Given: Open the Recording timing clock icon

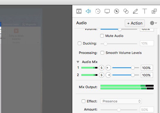Looking at the screenshot, I should click(98, 11).
